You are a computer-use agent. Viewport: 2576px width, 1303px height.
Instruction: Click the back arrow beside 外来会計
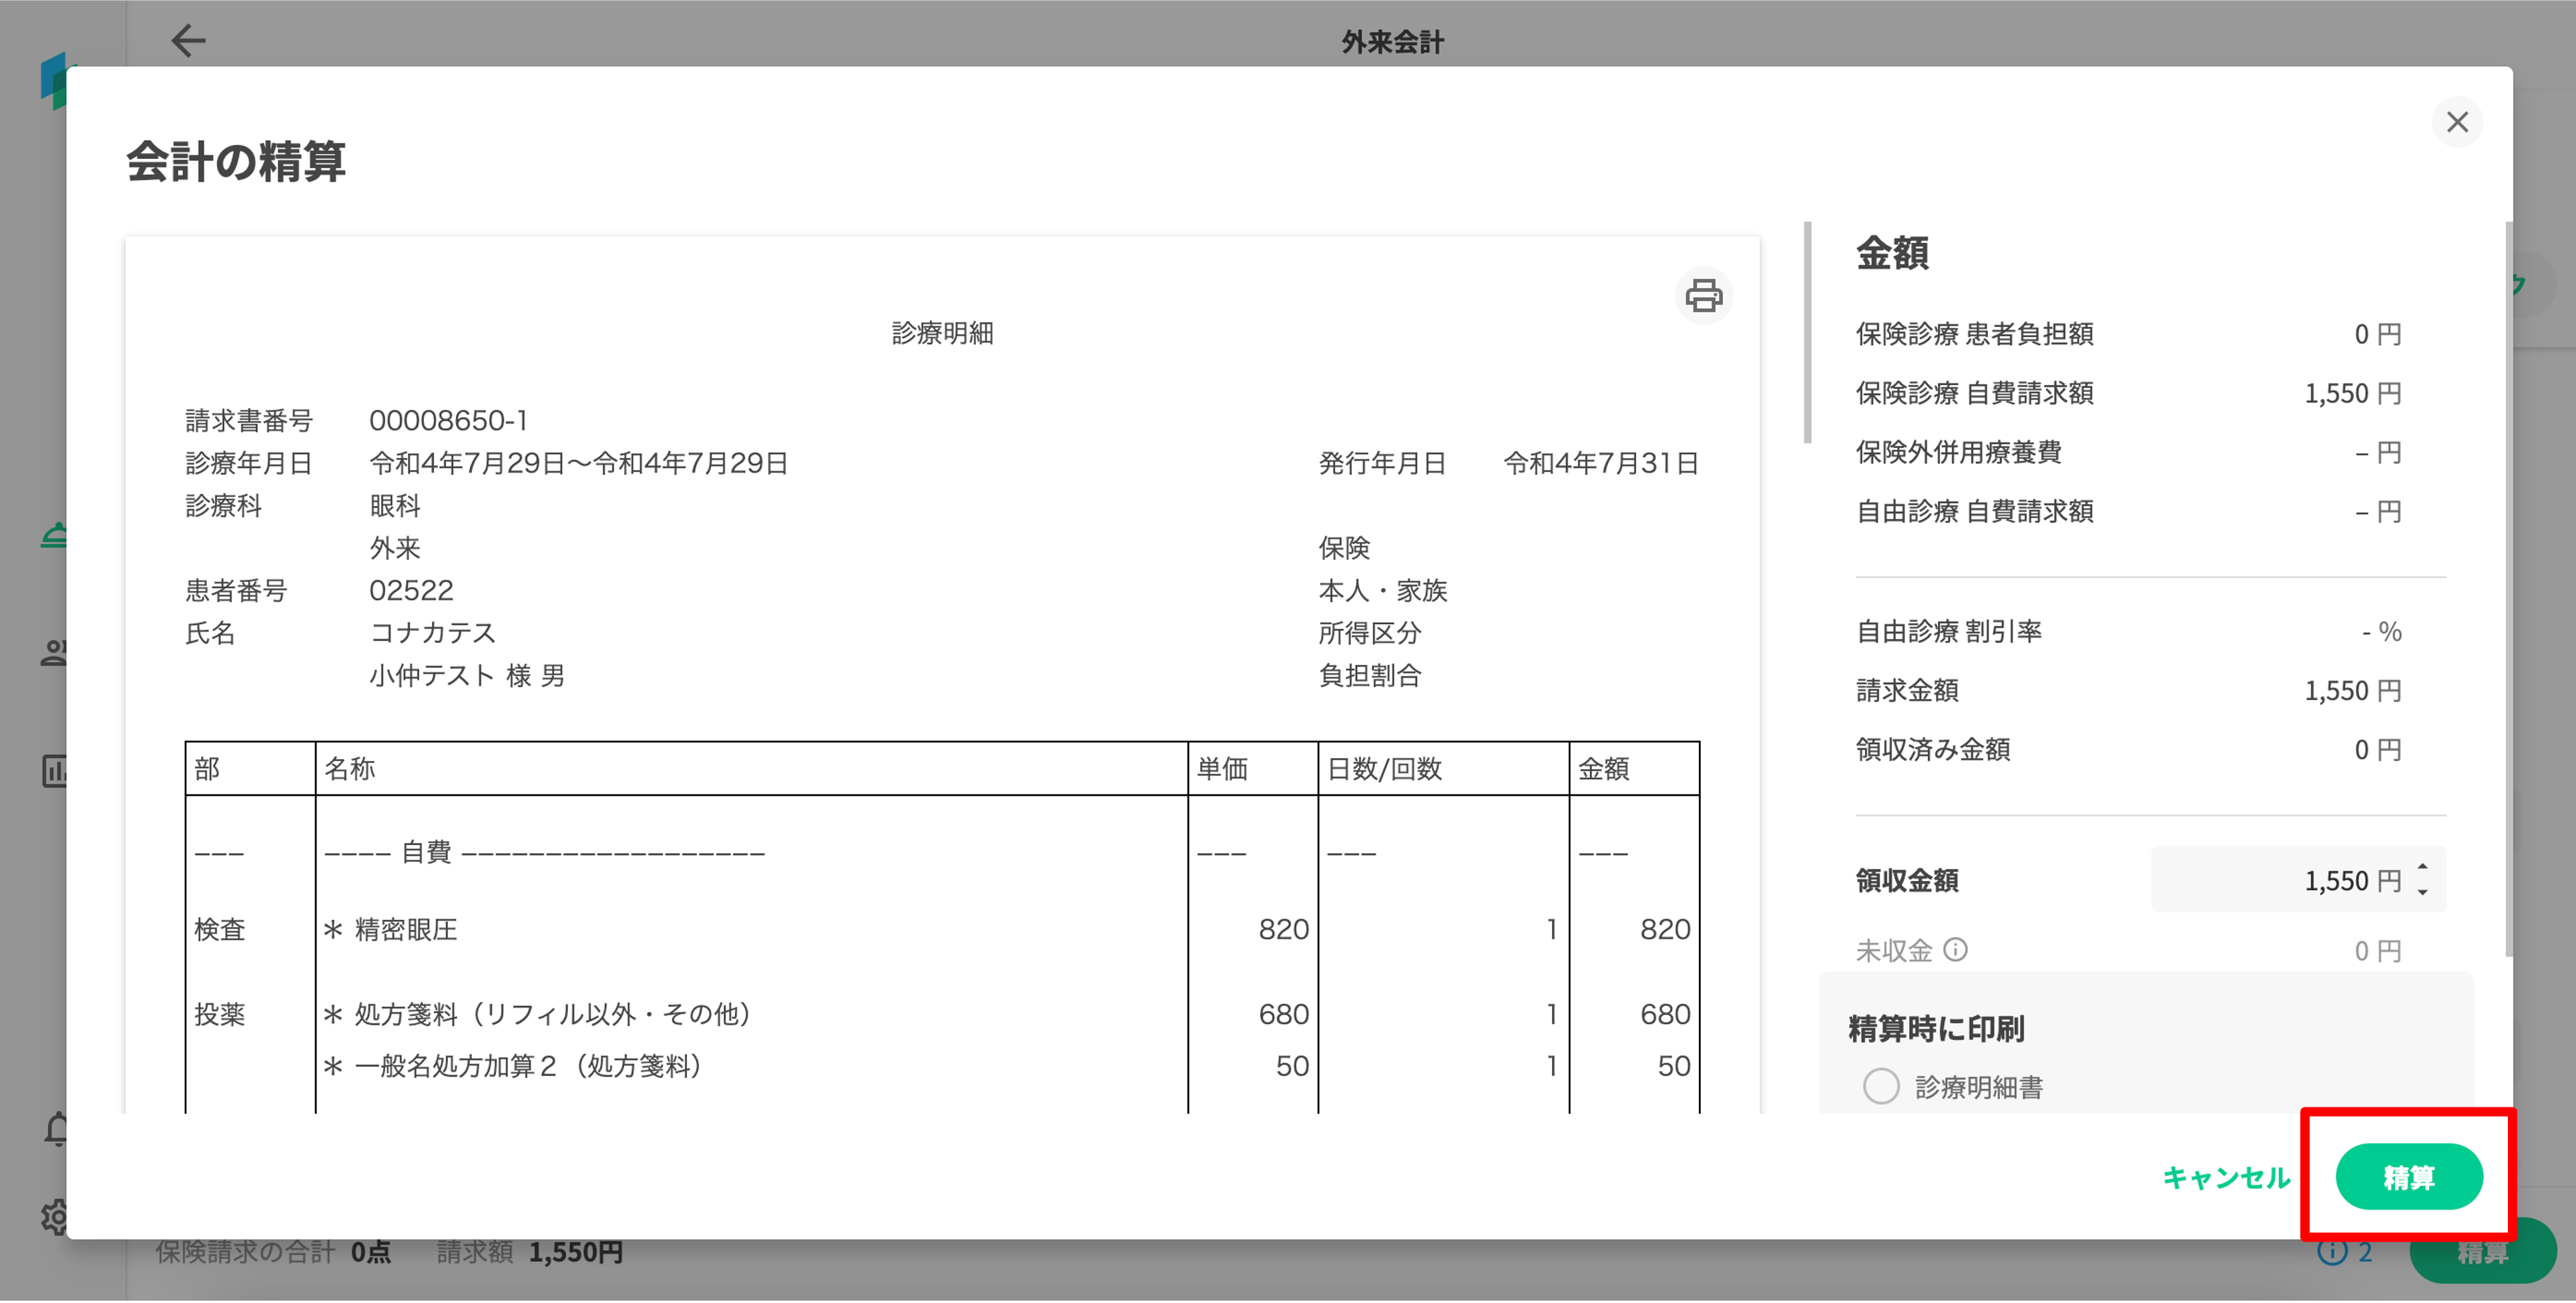click(188, 41)
